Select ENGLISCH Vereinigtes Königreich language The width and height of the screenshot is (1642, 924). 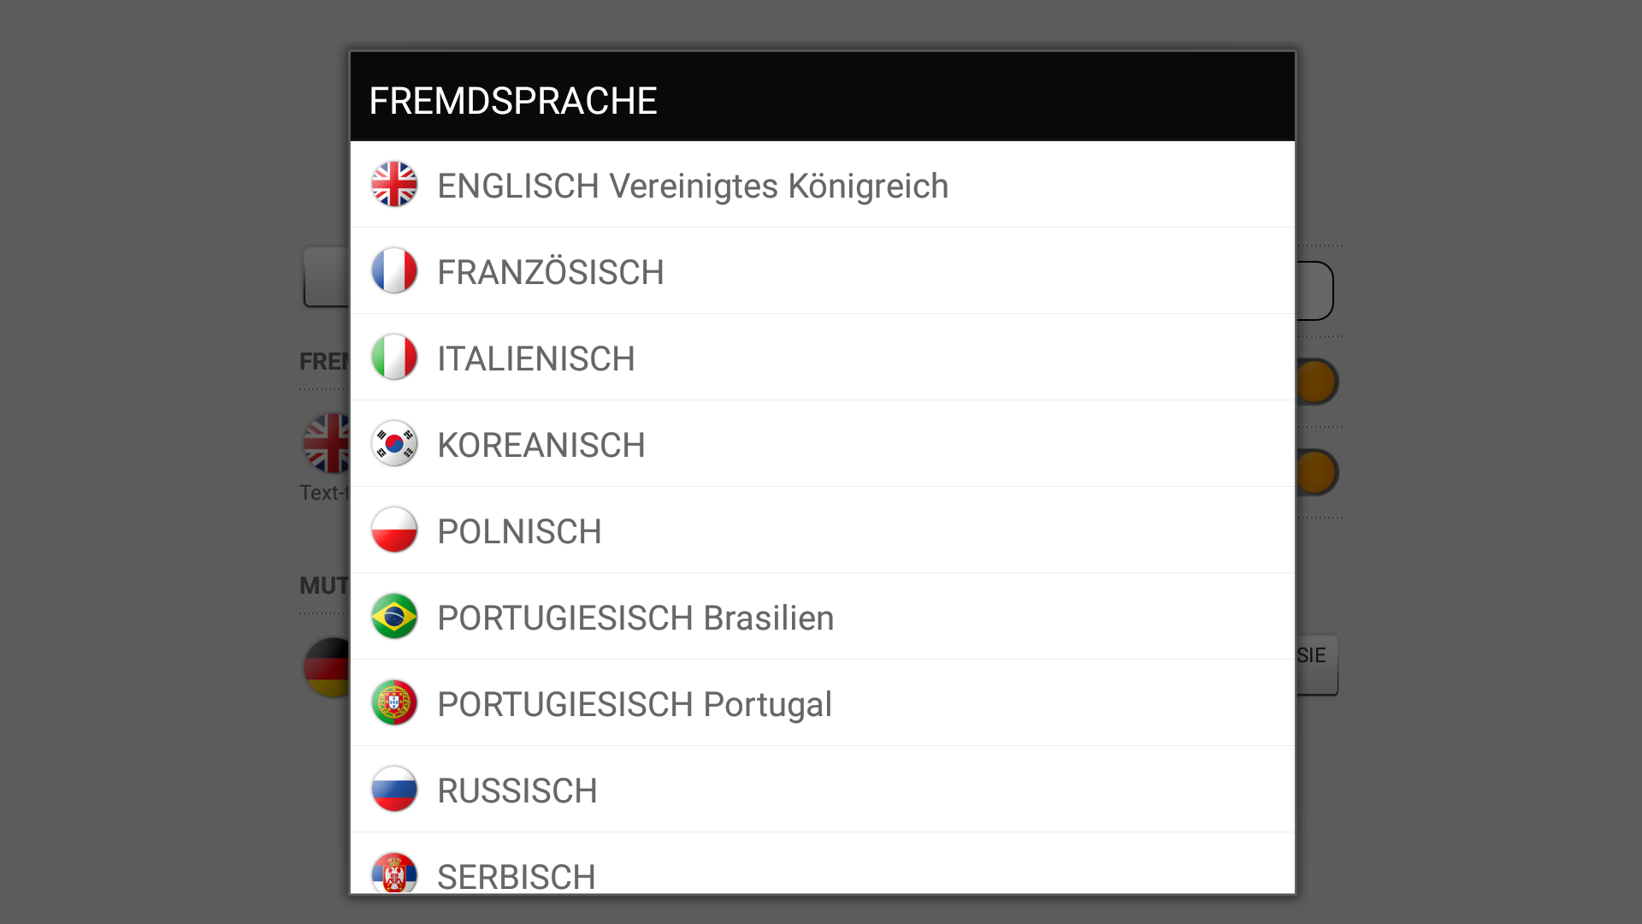[693, 186]
